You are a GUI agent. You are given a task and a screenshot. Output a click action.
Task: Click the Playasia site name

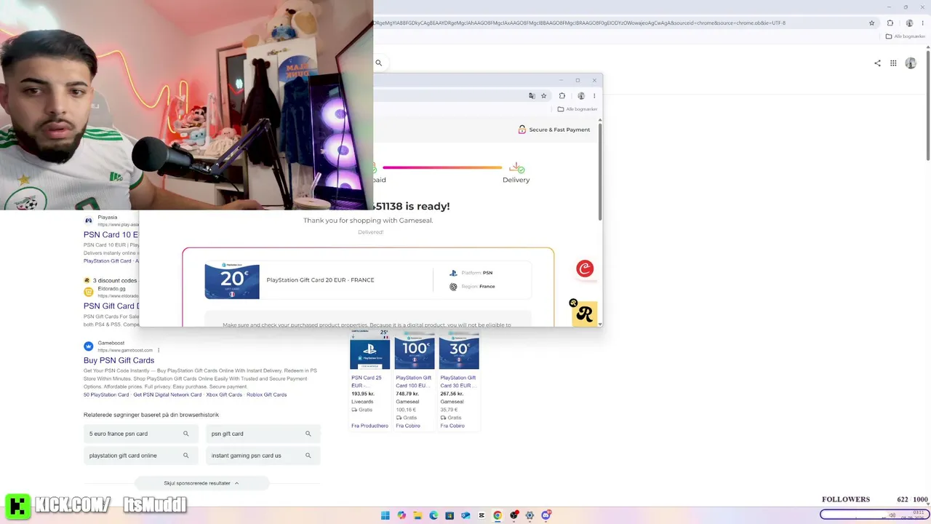108,218
